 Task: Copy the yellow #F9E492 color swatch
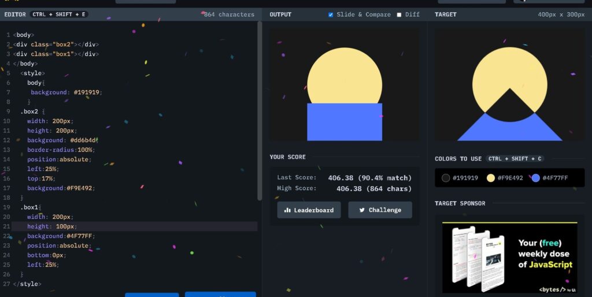pyautogui.click(x=491, y=178)
